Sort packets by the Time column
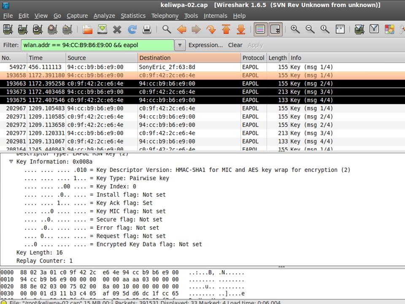Viewport: 405px width, 304px height. pos(46,58)
